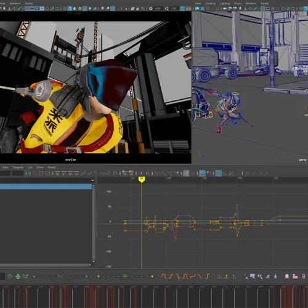Screen dimensions: 308x308
Task: Click the outliner scrollbar down arrow
Action: click(94, 262)
